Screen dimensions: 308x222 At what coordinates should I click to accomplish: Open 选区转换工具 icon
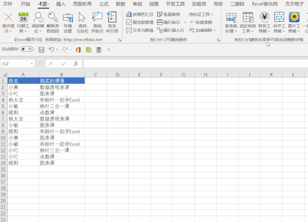[x=248, y=23]
